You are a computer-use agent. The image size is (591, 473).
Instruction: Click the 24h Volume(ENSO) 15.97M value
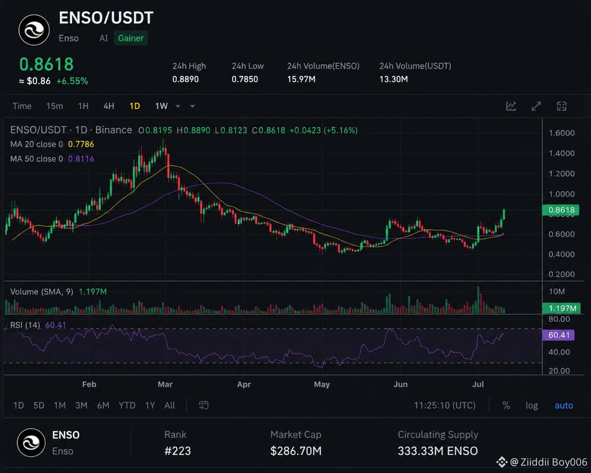click(301, 79)
